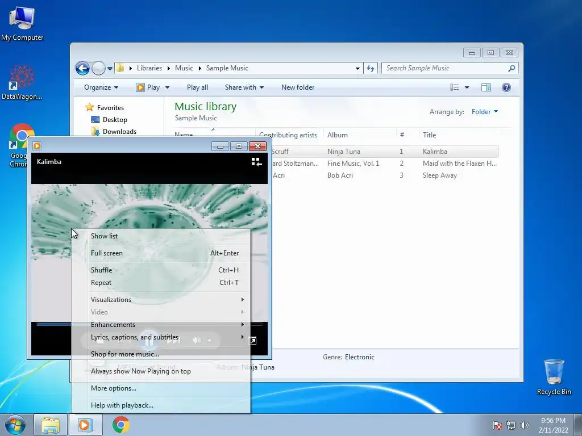582x436 pixels.
Task: Open the network tray icon
Action: pos(511,426)
